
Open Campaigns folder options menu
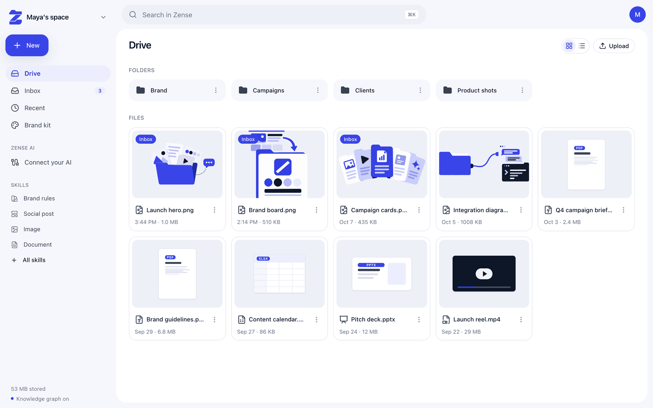click(x=318, y=90)
